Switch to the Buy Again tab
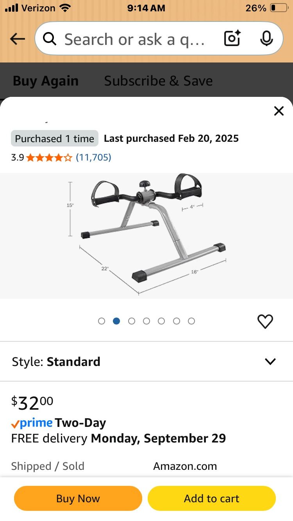Screen dimensions: 293x521 (46, 81)
